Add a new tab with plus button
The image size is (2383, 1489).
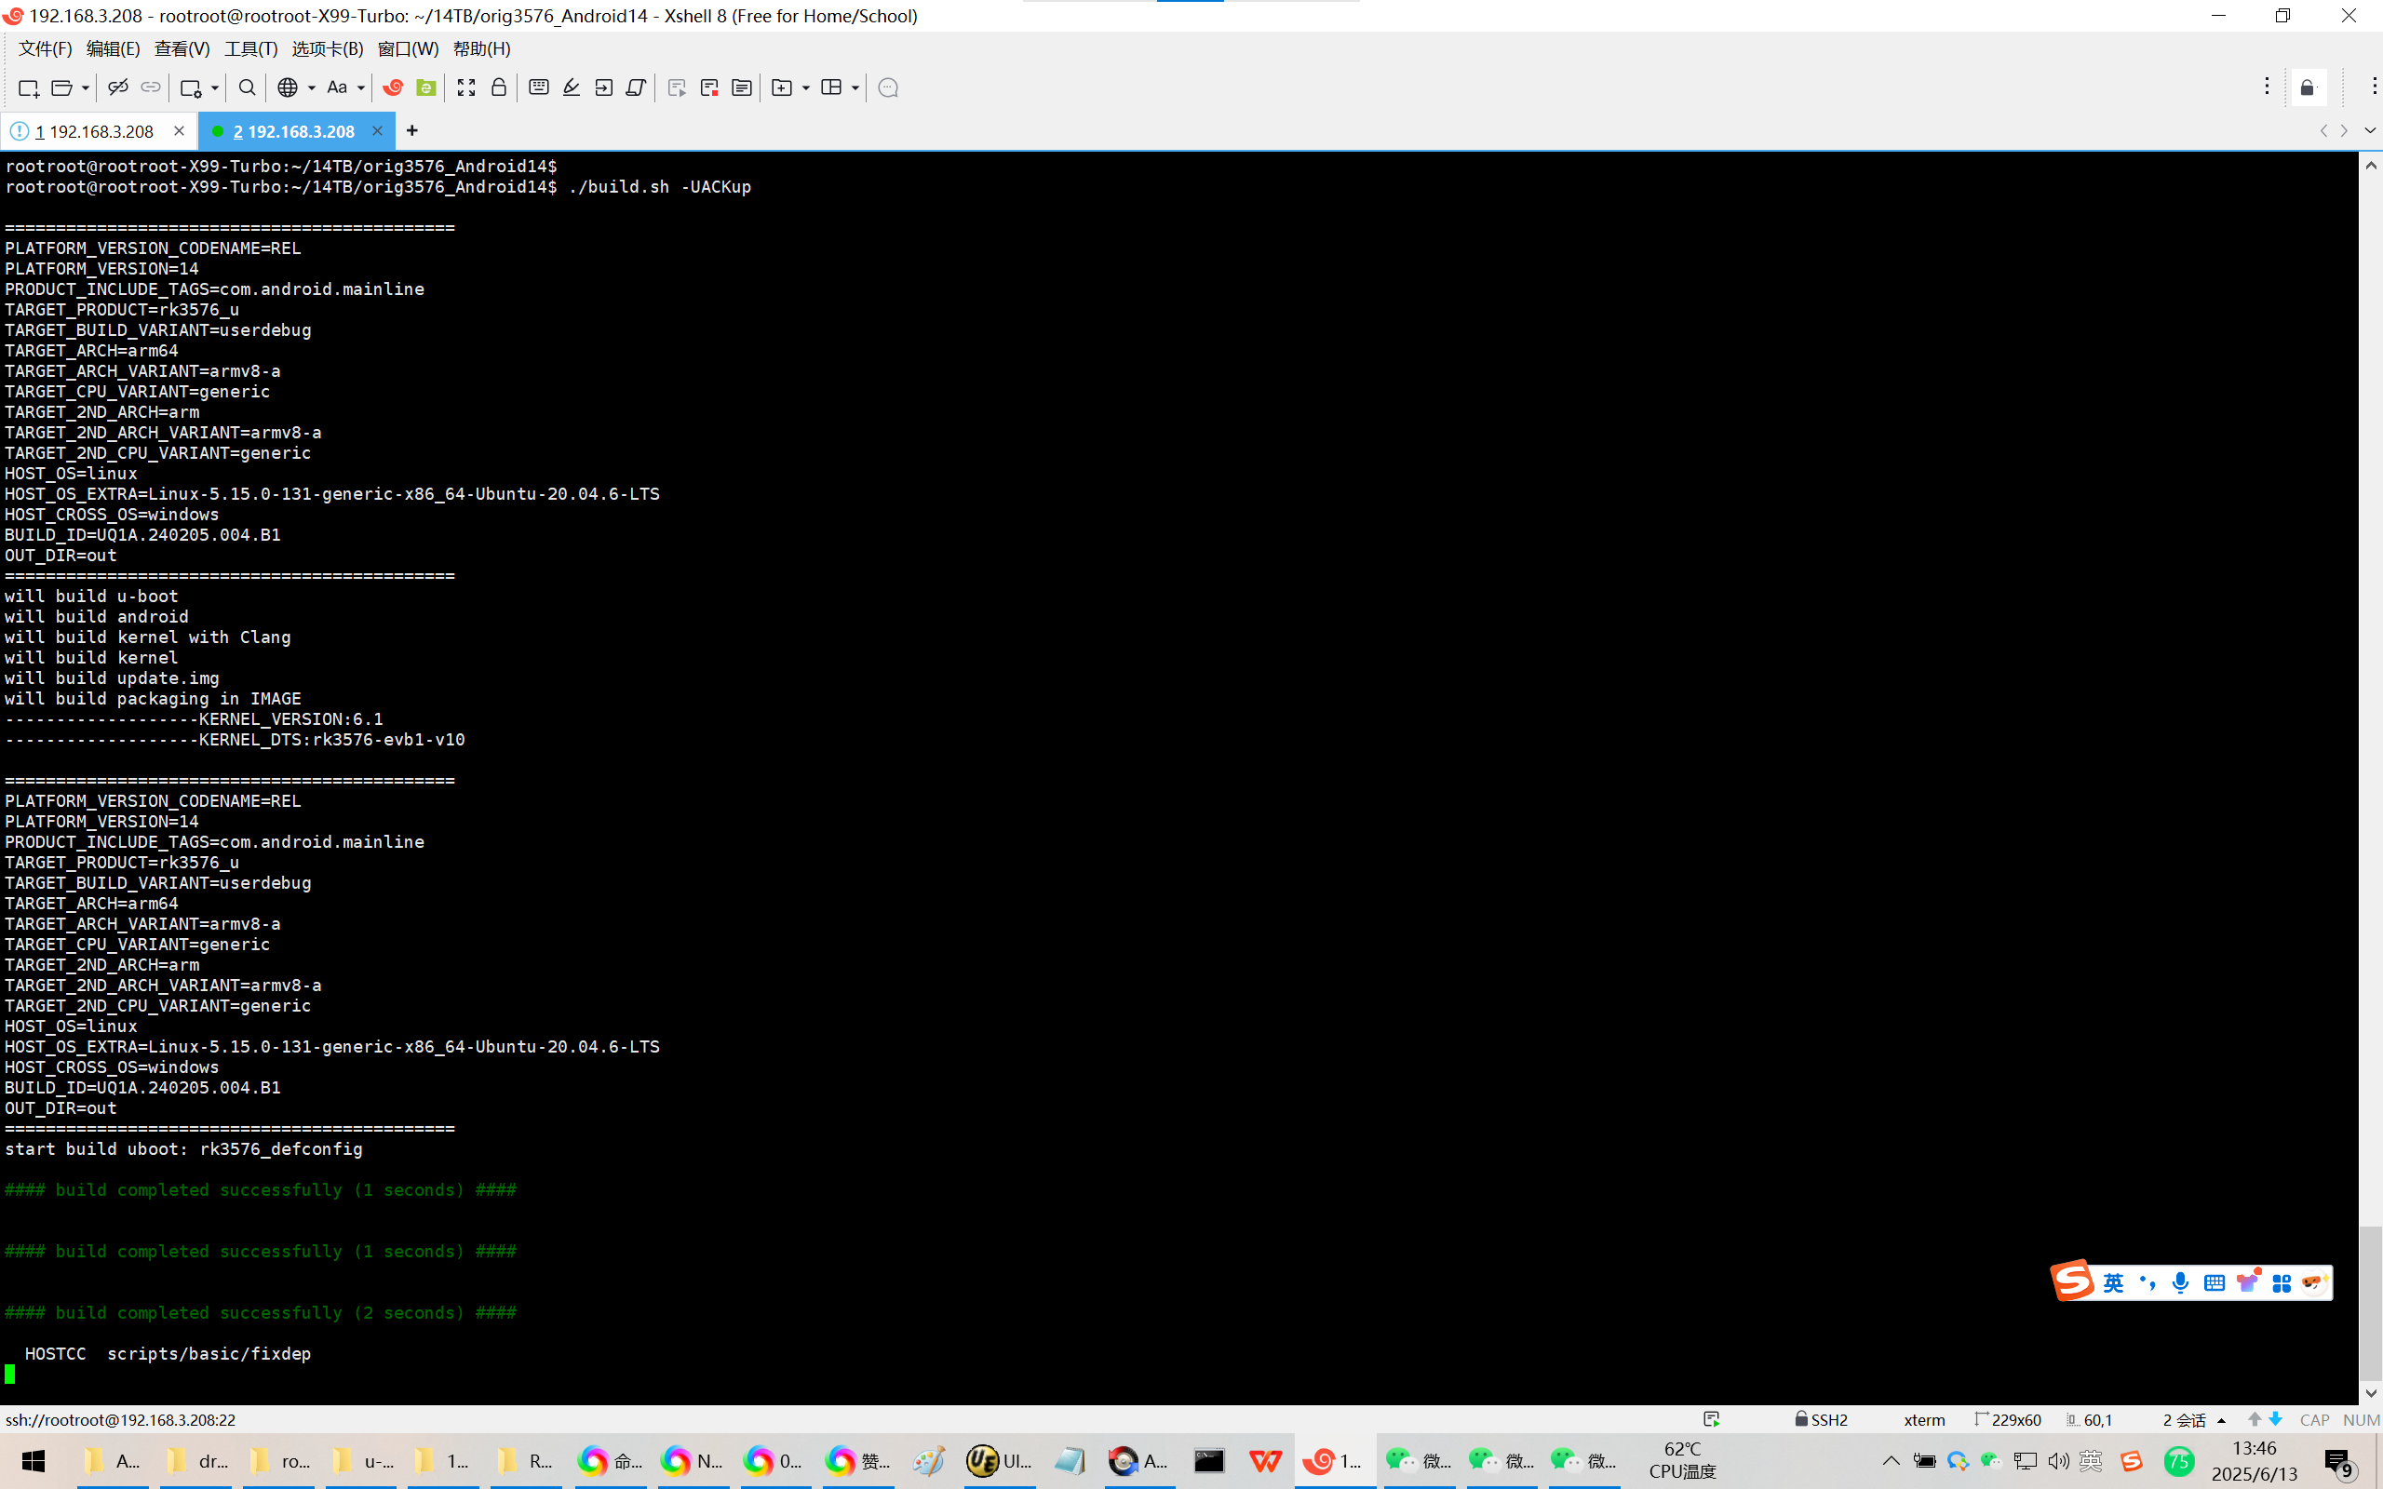(411, 131)
